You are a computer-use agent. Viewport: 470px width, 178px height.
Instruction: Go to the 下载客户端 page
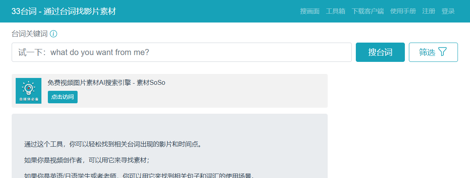click(x=367, y=11)
